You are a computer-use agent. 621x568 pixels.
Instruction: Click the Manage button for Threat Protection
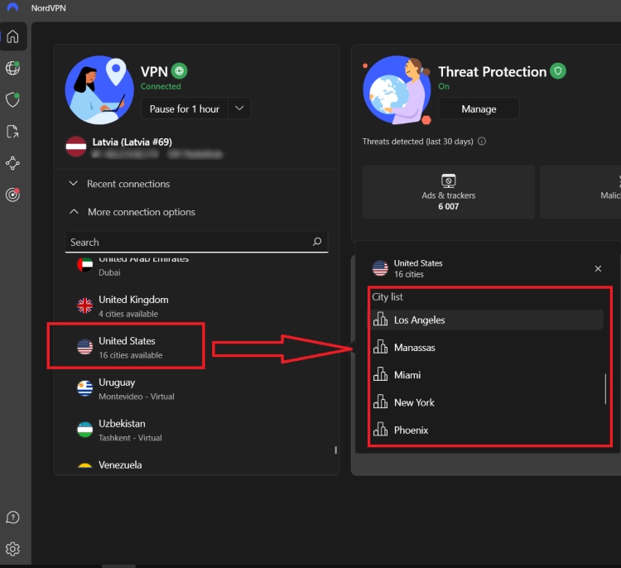pyautogui.click(x=479, y=108)
